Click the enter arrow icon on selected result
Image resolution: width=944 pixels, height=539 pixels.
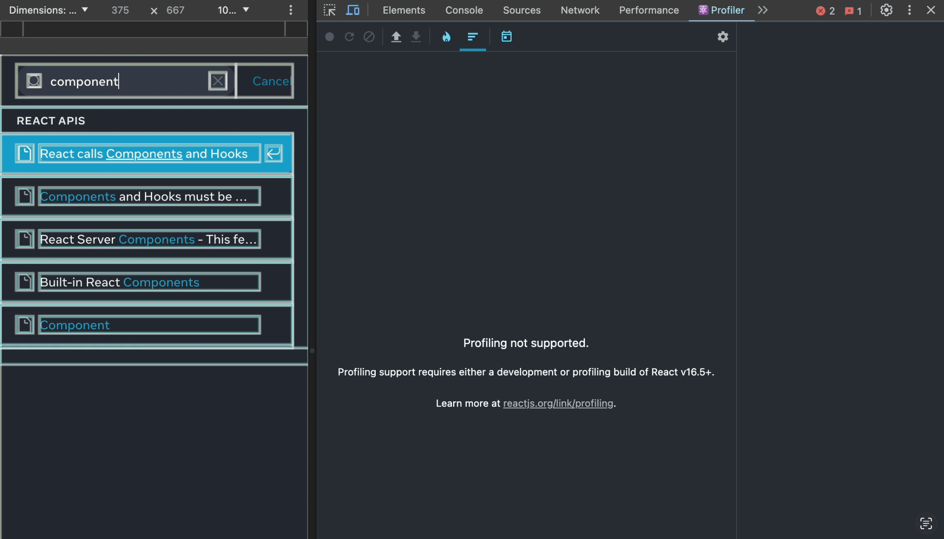(273, 153)
